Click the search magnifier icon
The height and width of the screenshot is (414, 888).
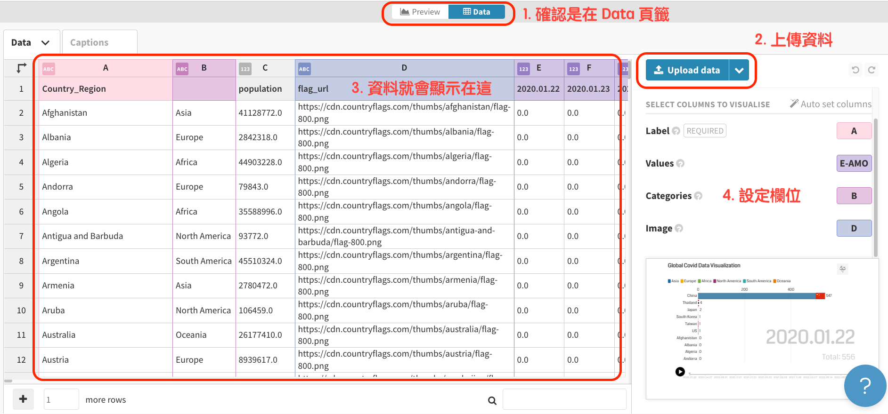coord(492,400)
